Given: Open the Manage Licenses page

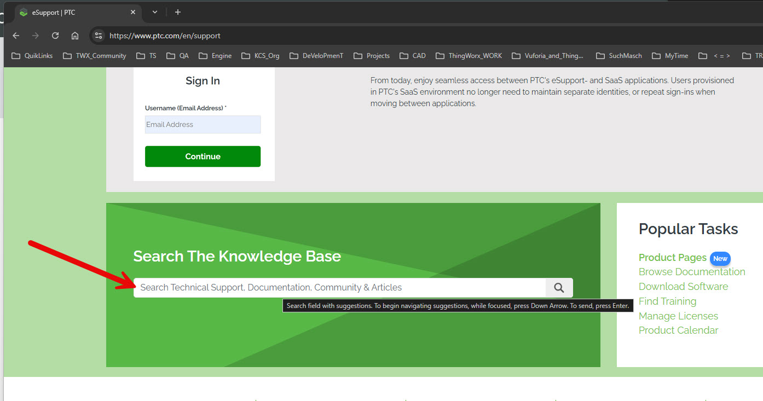Looking at the screenshot, I should coord(678,316).
